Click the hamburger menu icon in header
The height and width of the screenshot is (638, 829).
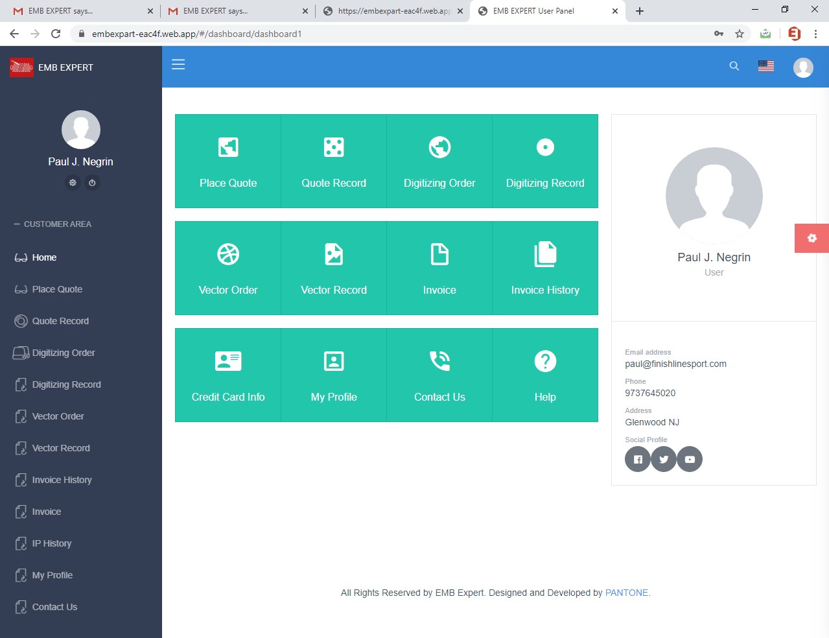click(x=178, y=65)
